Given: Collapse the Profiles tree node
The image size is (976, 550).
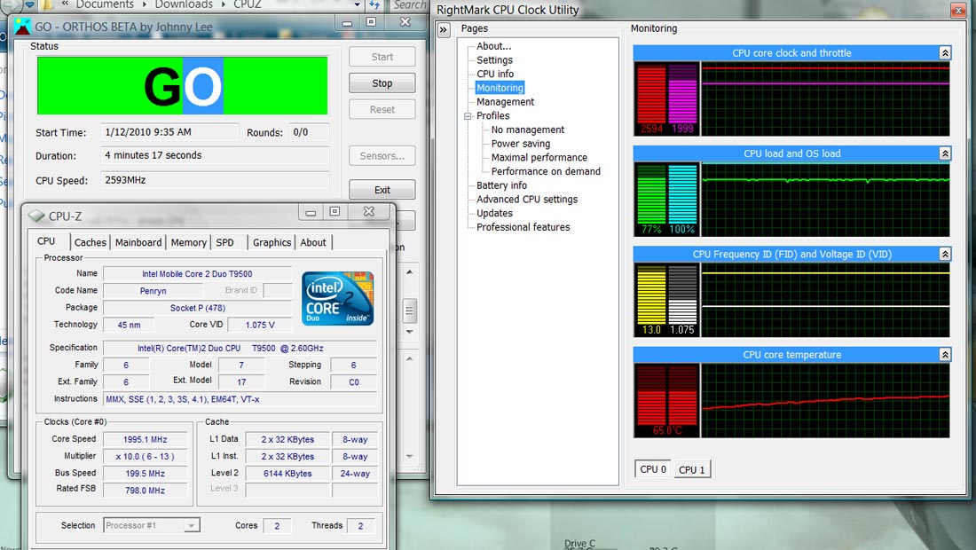Looking at the screenshot, I should (x=468, y=115).
